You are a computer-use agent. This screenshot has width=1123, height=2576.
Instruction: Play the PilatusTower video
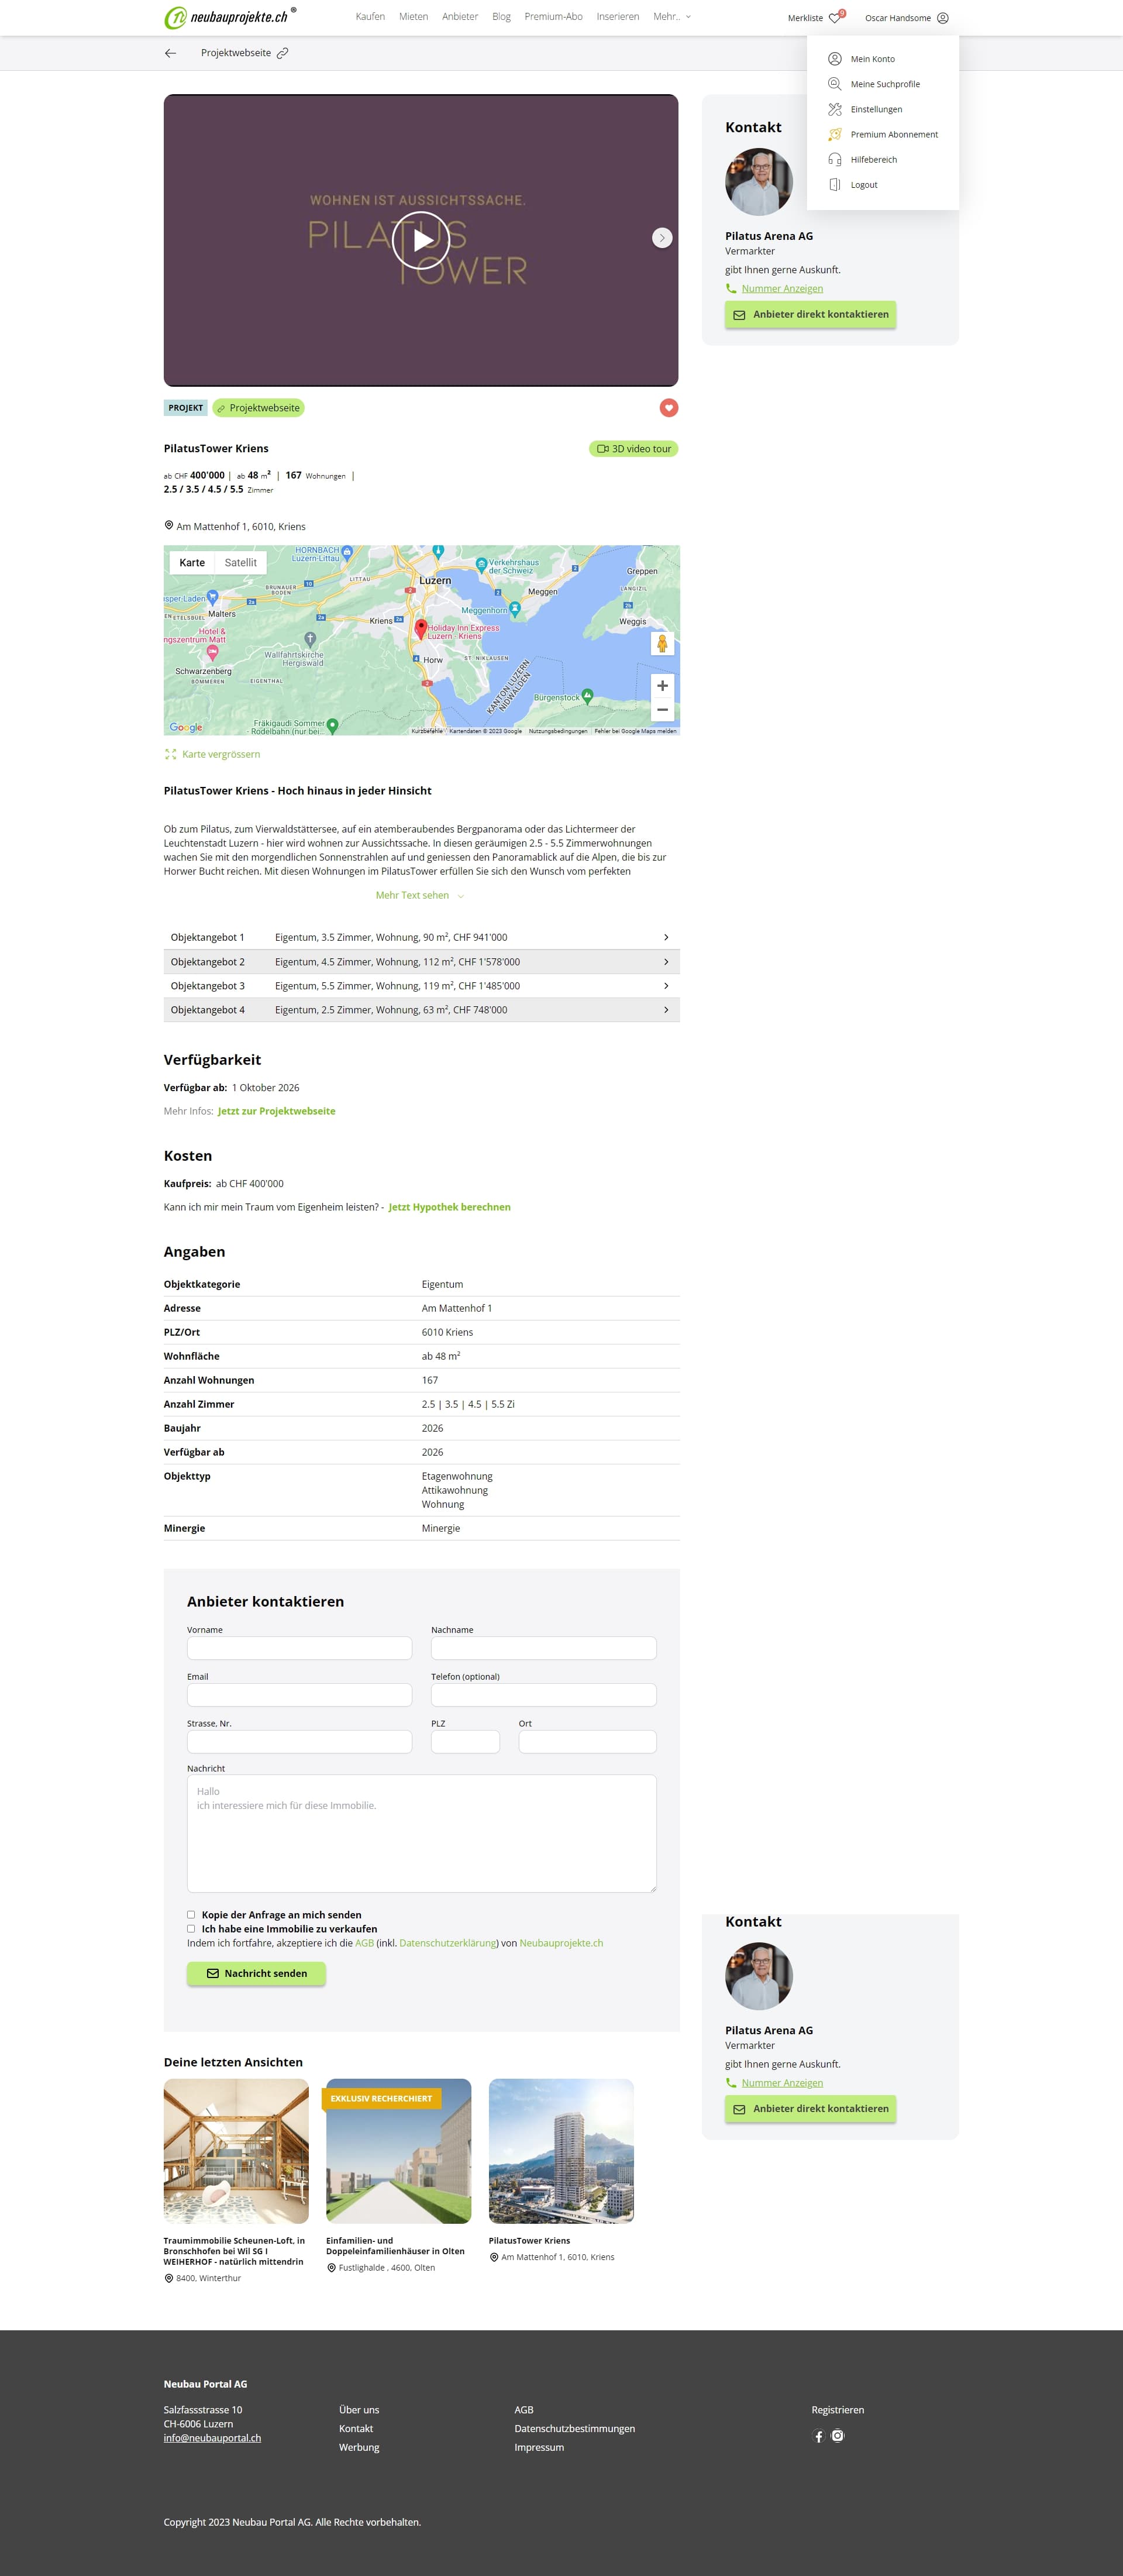[x=420, y=240]
